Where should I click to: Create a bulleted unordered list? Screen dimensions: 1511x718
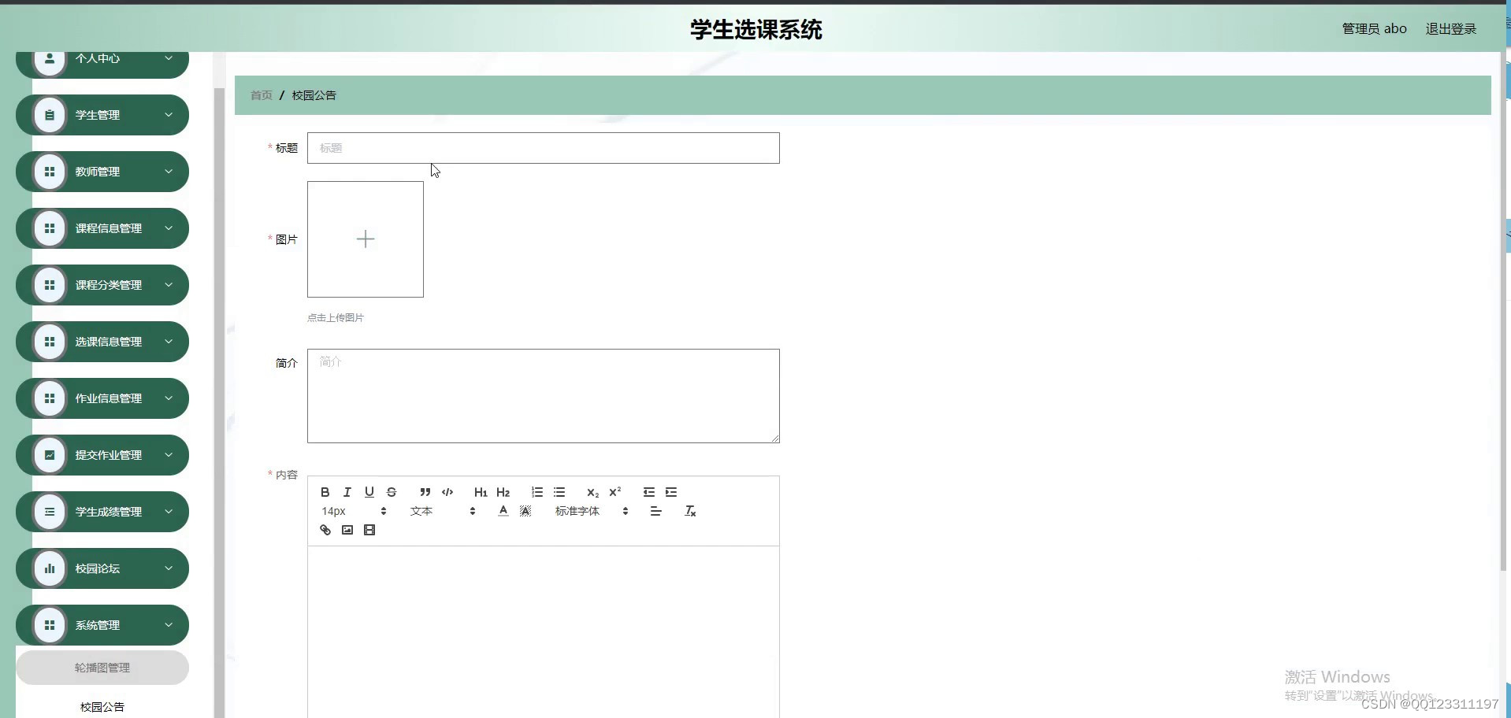[x=559, y=492]
